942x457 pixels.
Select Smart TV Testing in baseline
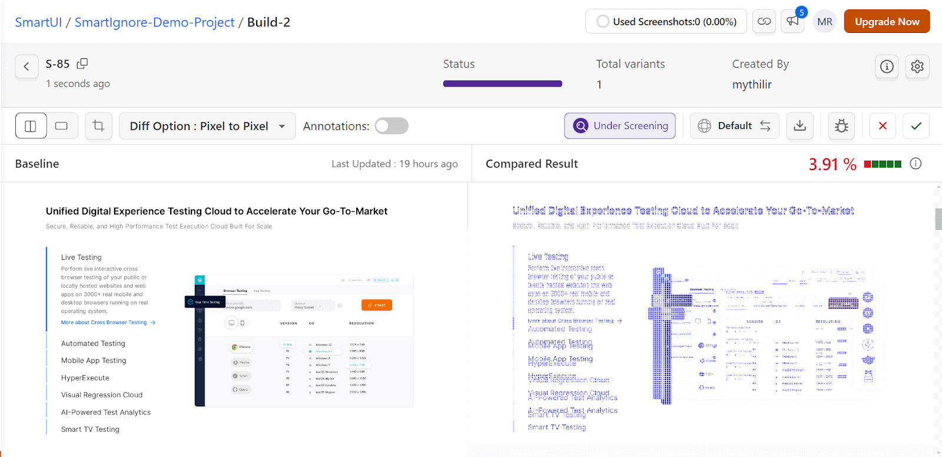[90, 429]
